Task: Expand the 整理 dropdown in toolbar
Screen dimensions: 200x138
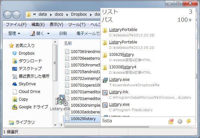Action: pyautogui.click(x=14, y=34)
